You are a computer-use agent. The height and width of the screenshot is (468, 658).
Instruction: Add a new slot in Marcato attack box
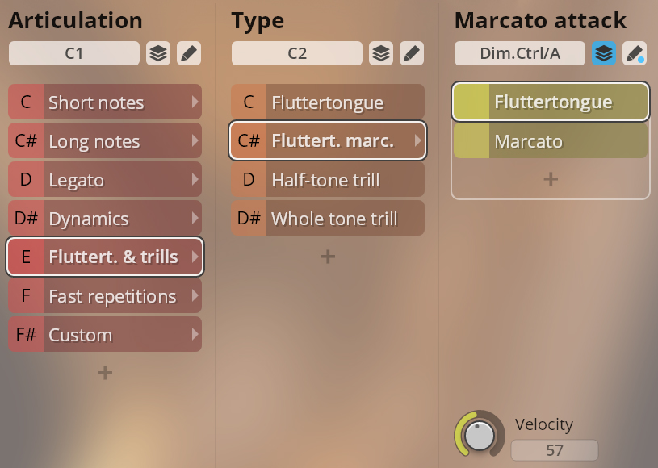[x=551, y=179]
